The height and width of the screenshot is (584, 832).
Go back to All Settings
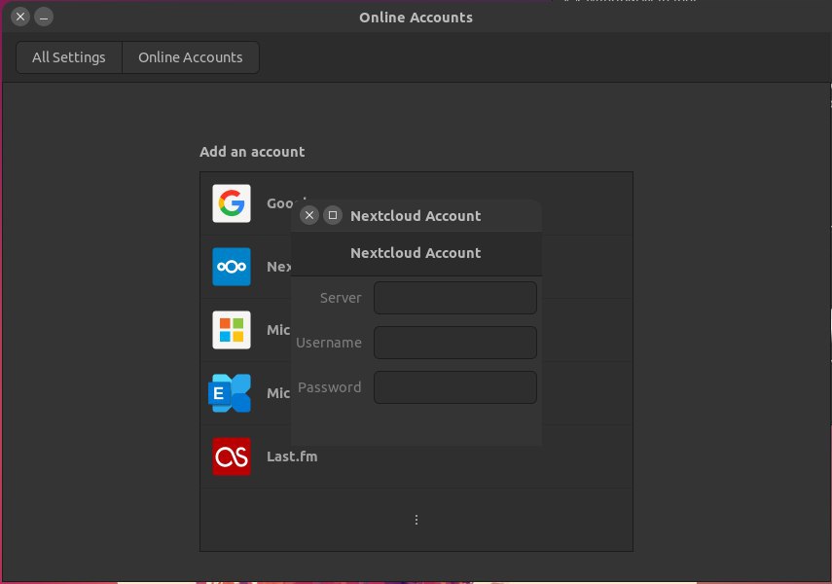point(69,57)
